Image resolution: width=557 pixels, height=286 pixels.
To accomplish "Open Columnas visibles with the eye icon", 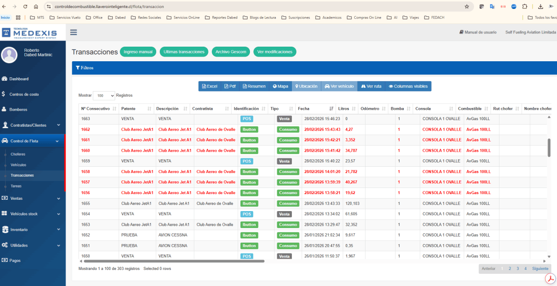I will pos(408,86).
